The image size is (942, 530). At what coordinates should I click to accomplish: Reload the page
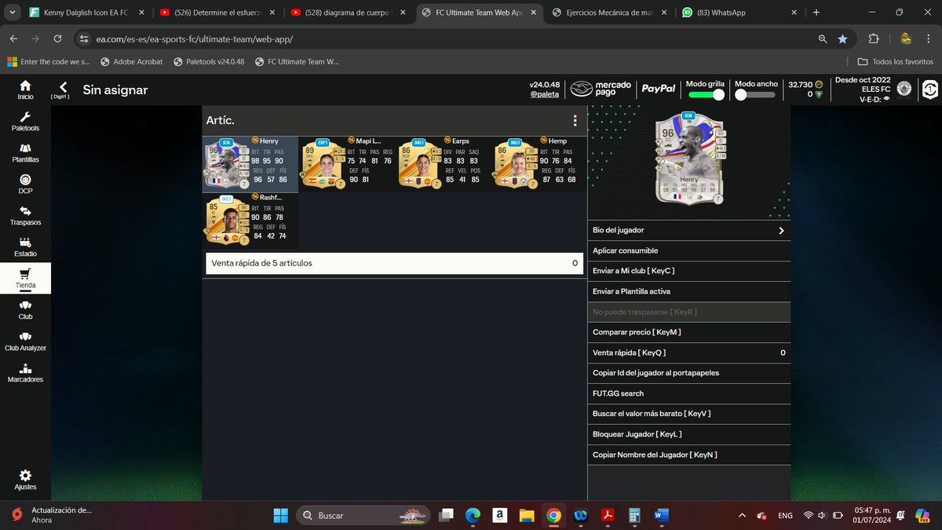[57, 38]
